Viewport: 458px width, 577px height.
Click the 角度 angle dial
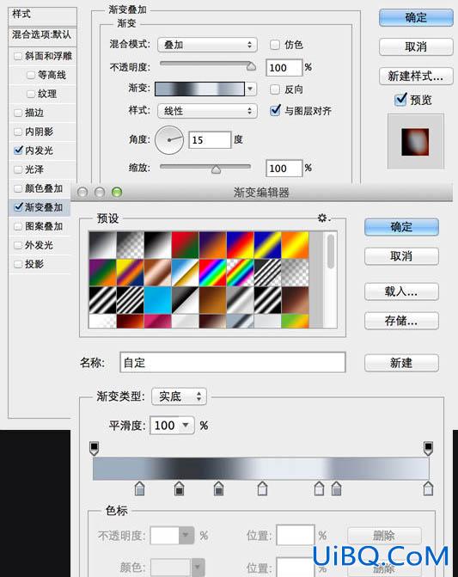tap(169, 140)
